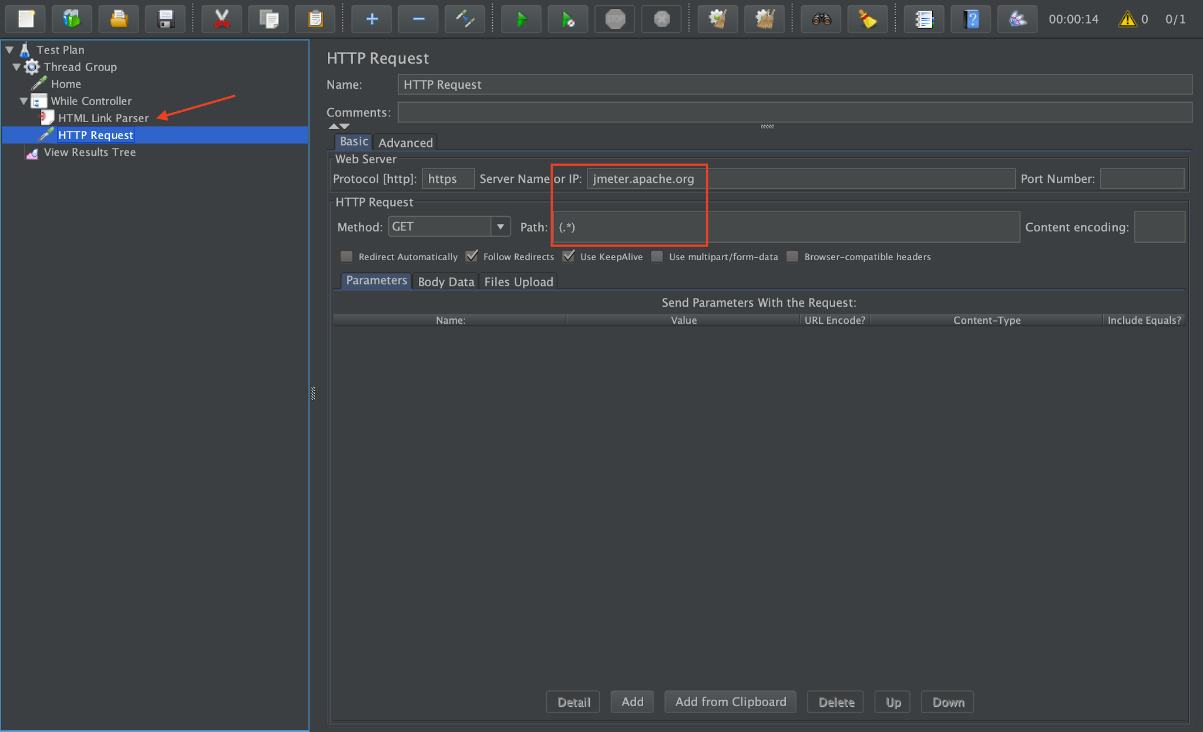The height and width of the screenshot is (732, 1203).
Task: Stop the test with STOP icon
Action: tap(615, 19)
